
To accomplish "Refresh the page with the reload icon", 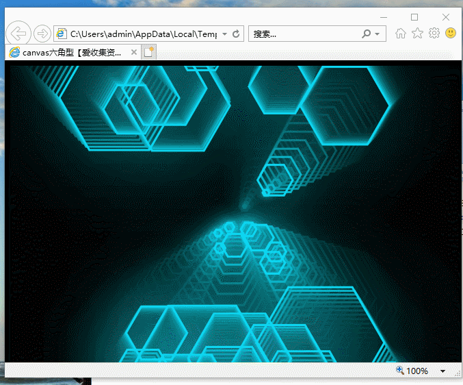I will (236, 34).
